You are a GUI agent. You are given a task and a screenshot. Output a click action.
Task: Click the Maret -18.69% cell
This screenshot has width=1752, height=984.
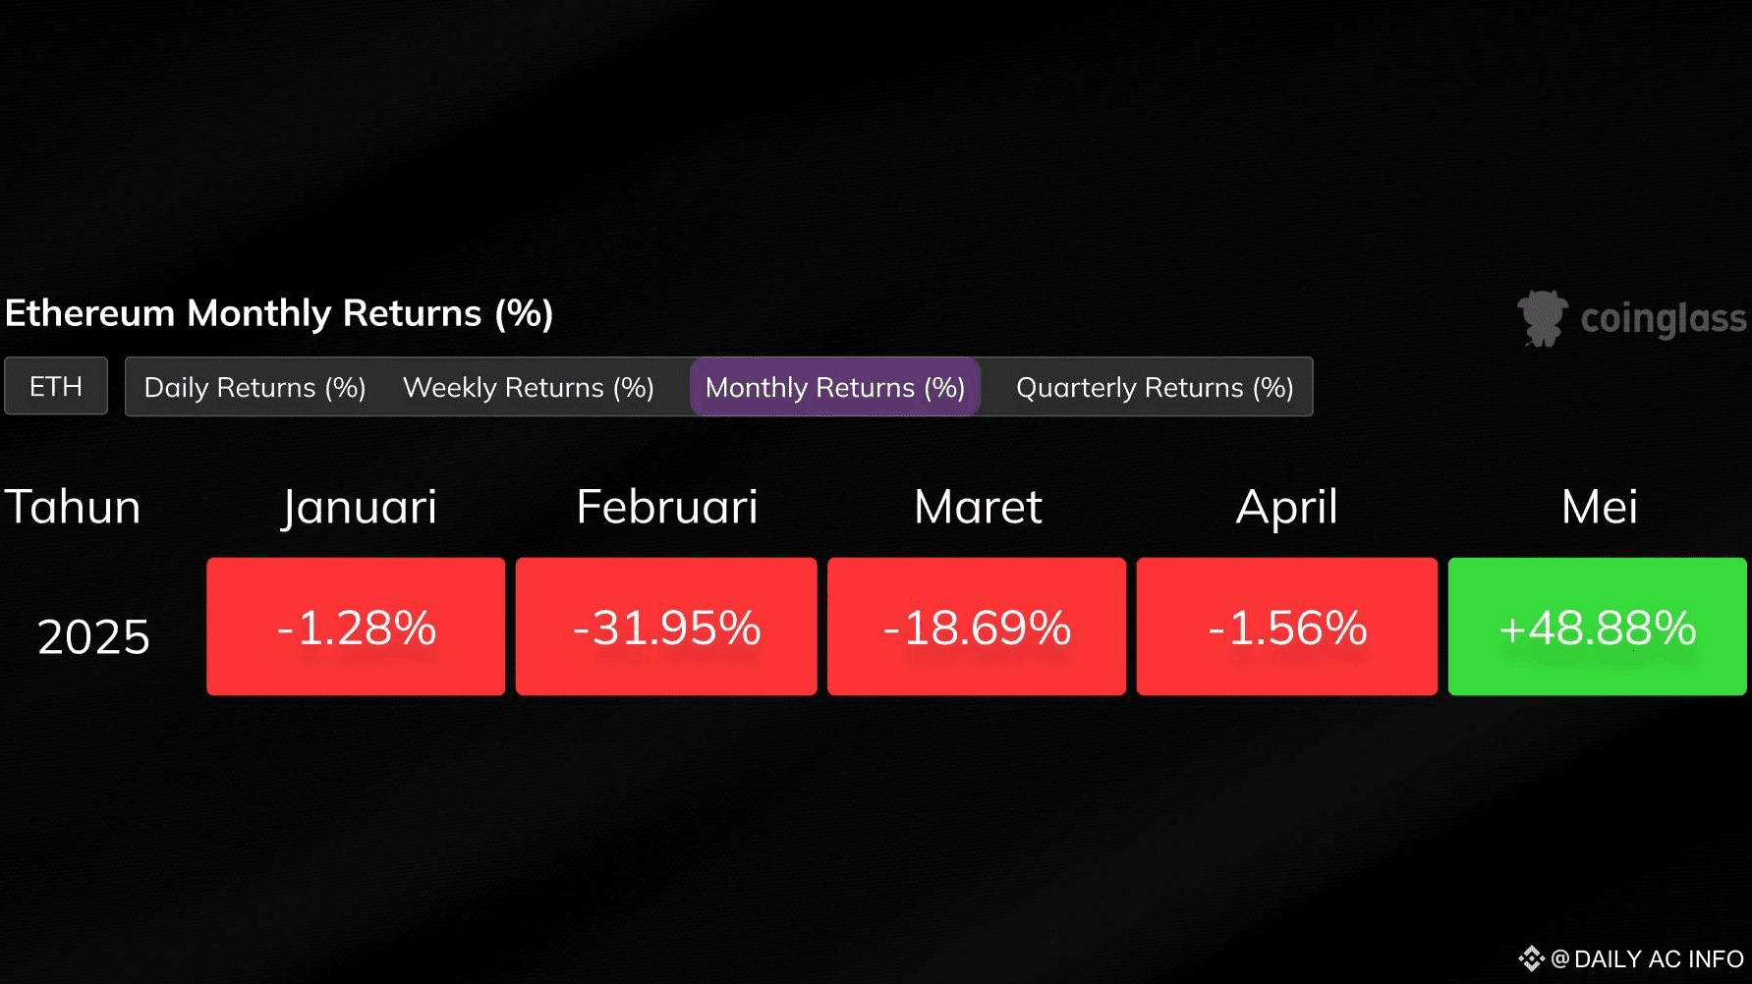pyautogui.click(x=977, y=627)
